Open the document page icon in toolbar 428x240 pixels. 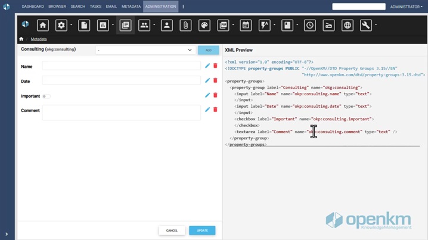[84, 26]
